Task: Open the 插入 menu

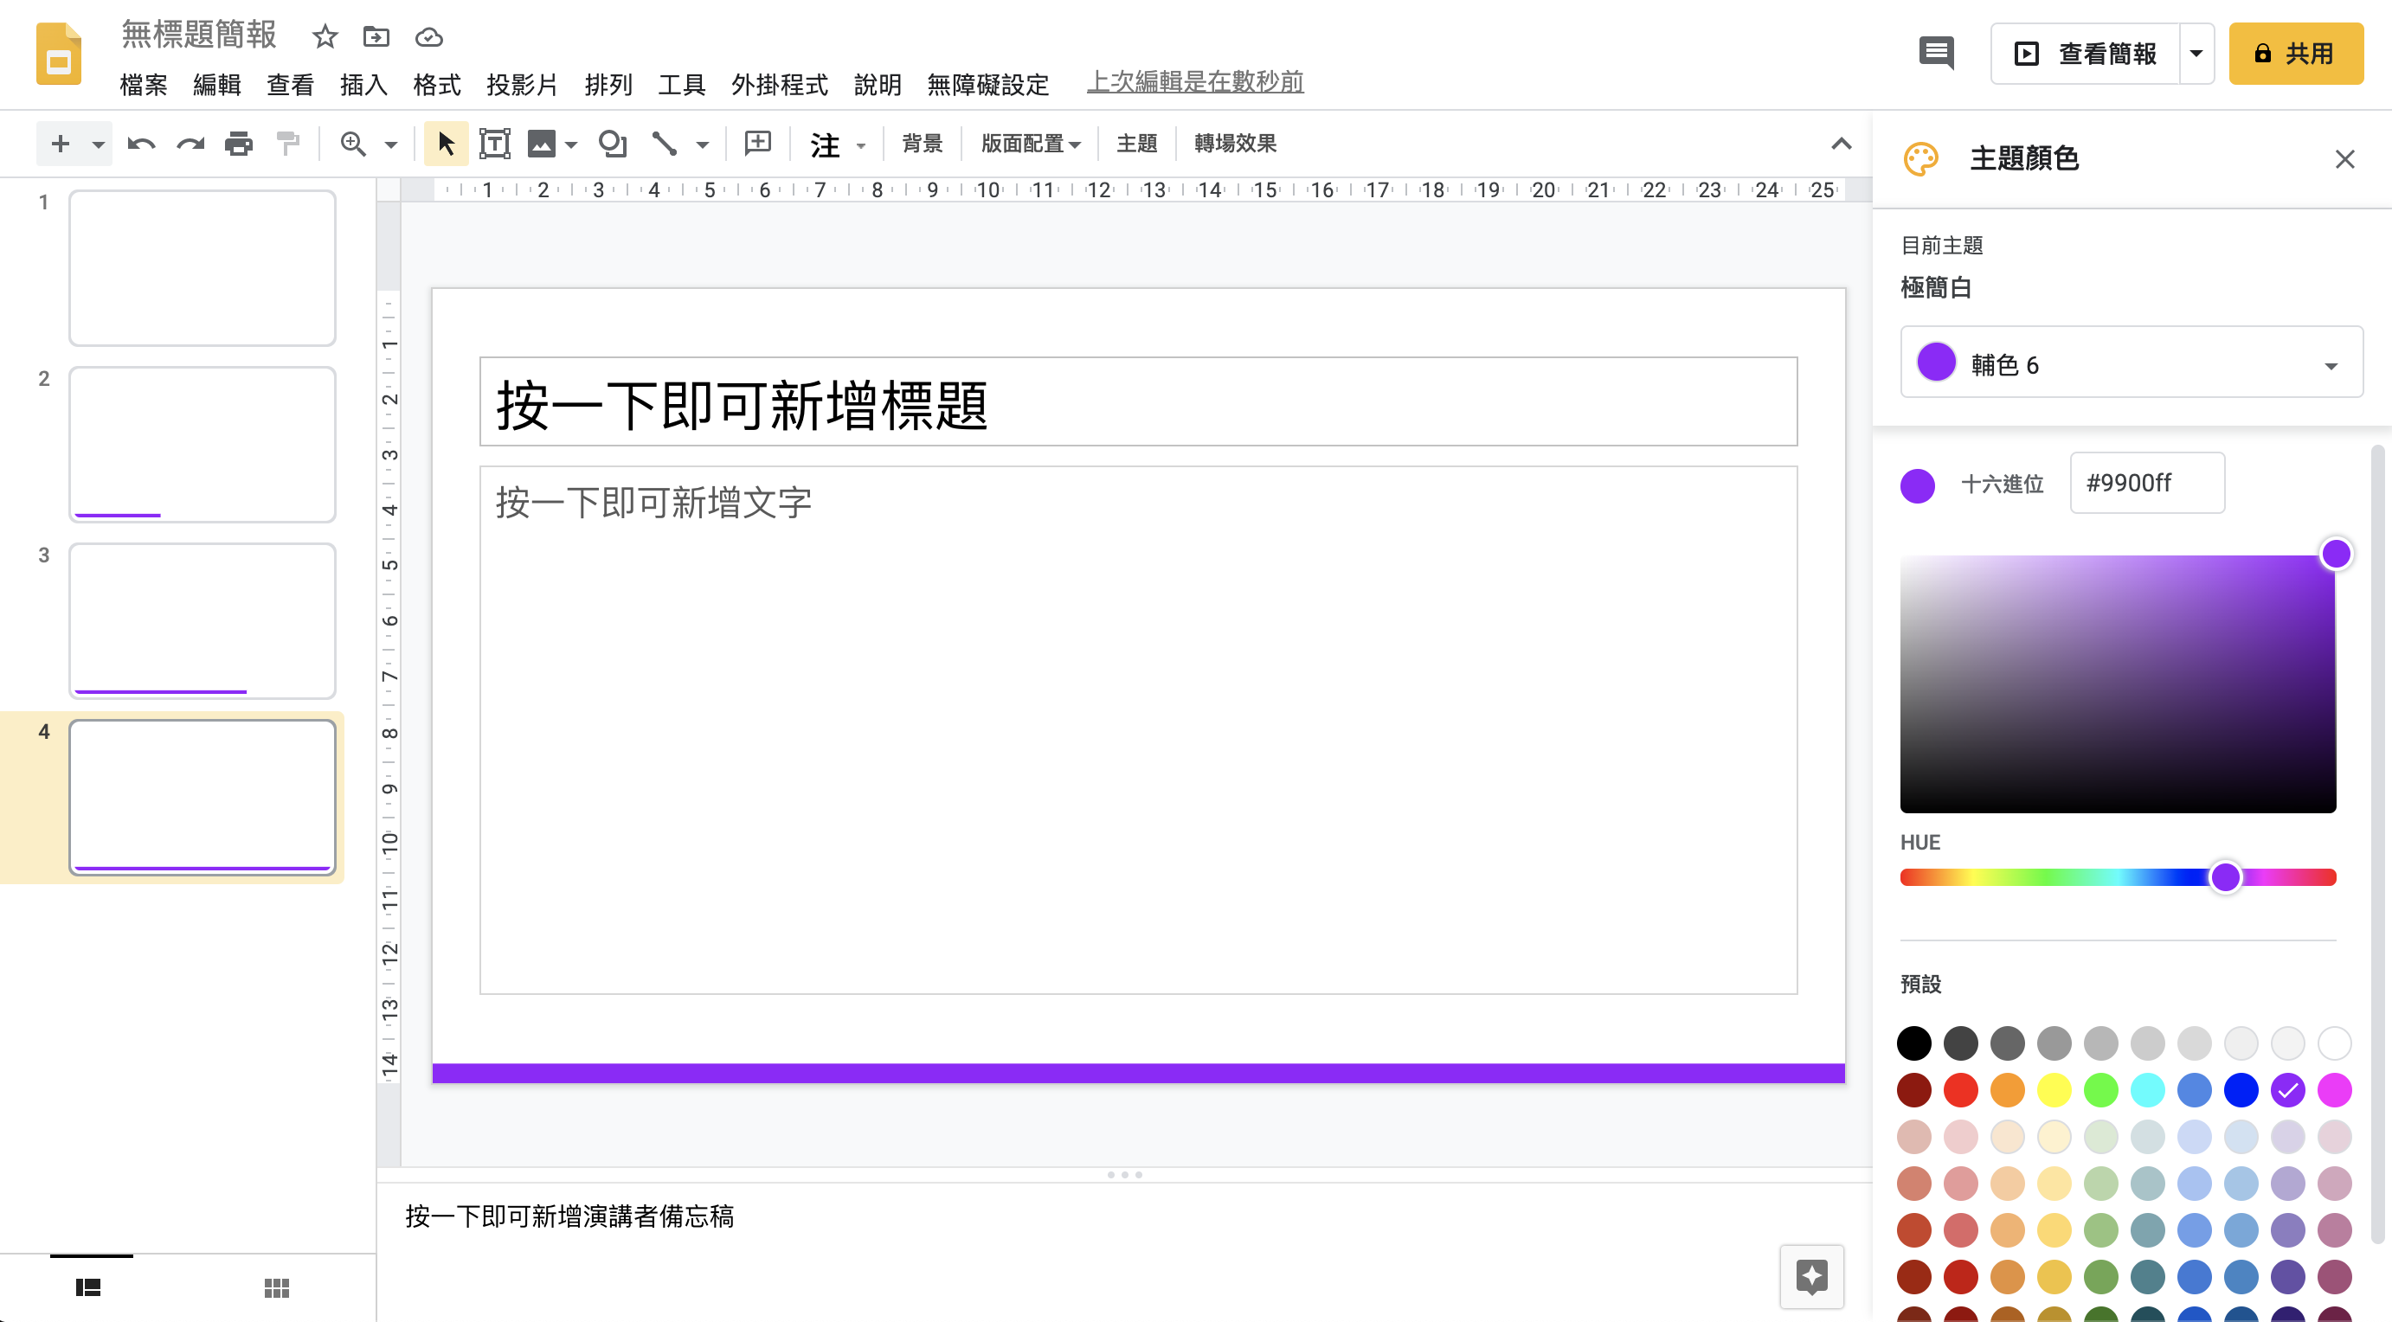Action: 363,86
